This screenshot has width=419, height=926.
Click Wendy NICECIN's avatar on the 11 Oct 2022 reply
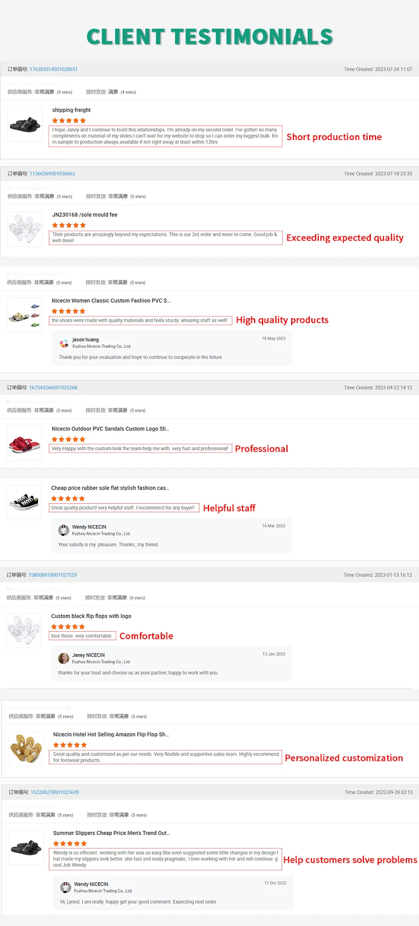[66, 887]
